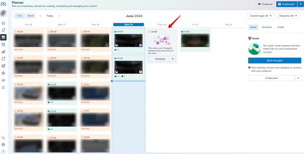Select the Wed 19 day header
The image size is (304, 154).
[x=129, y=24]
